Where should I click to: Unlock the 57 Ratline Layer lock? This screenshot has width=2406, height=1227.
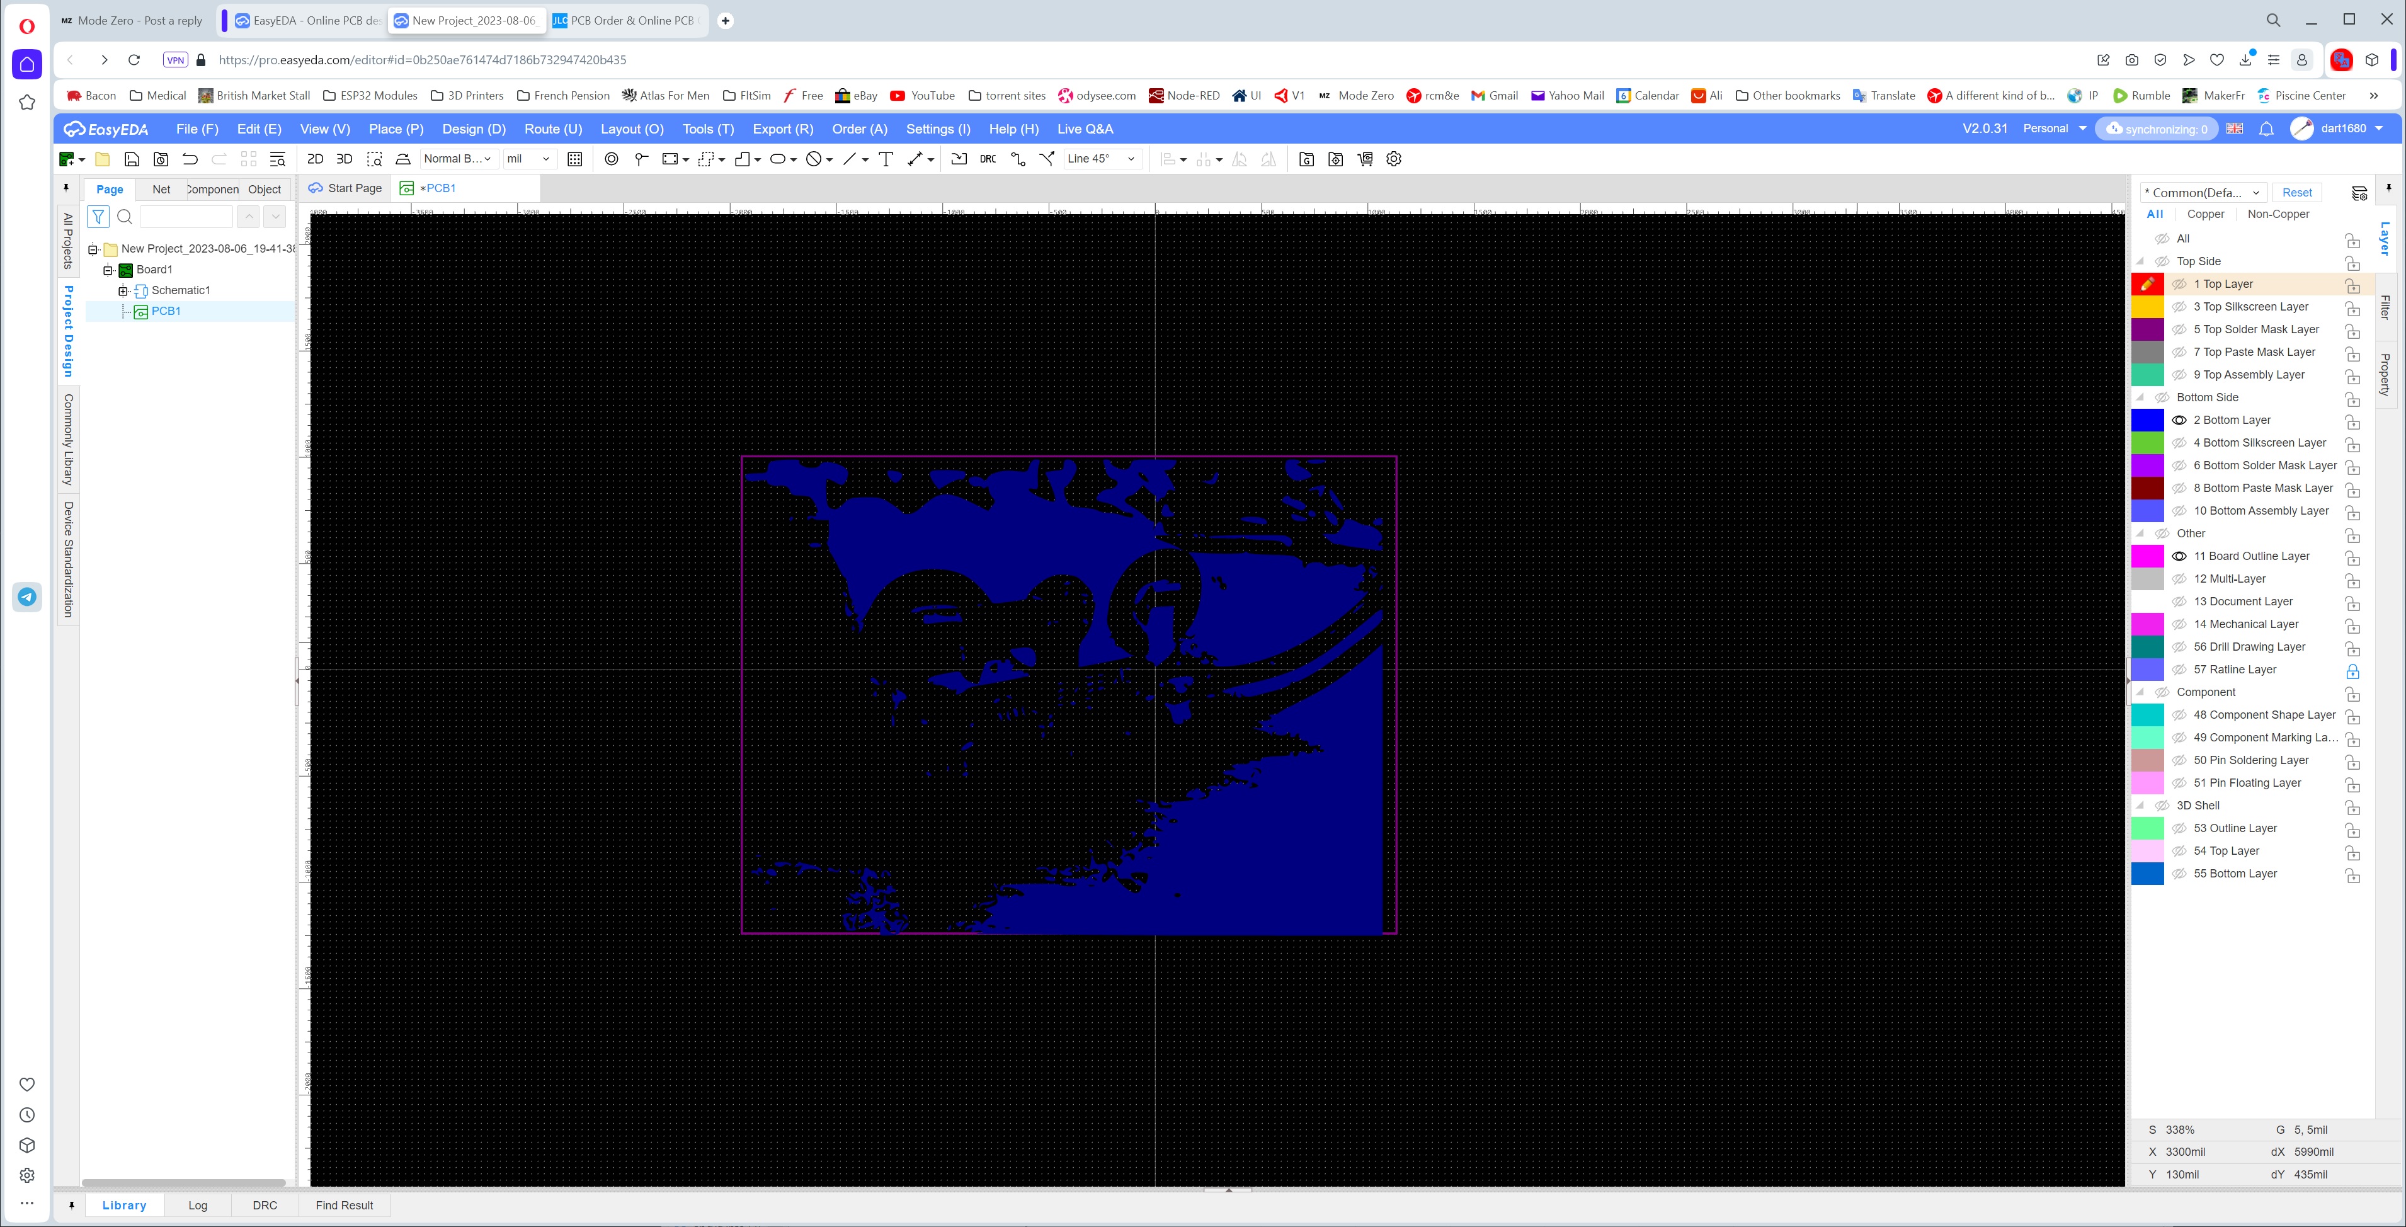2352,670
